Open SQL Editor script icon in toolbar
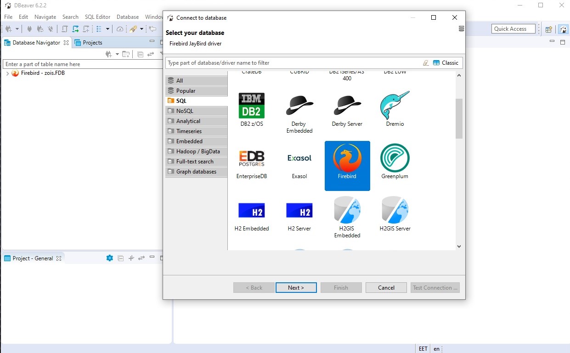 point(65,29)
